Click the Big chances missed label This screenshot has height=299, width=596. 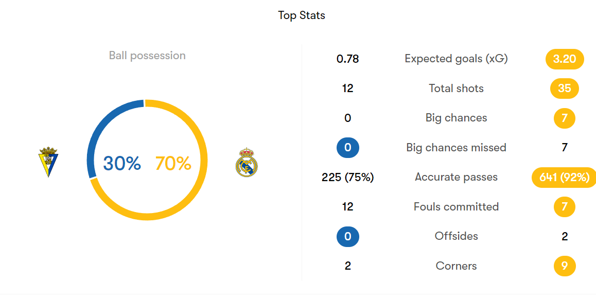[456, 147]
